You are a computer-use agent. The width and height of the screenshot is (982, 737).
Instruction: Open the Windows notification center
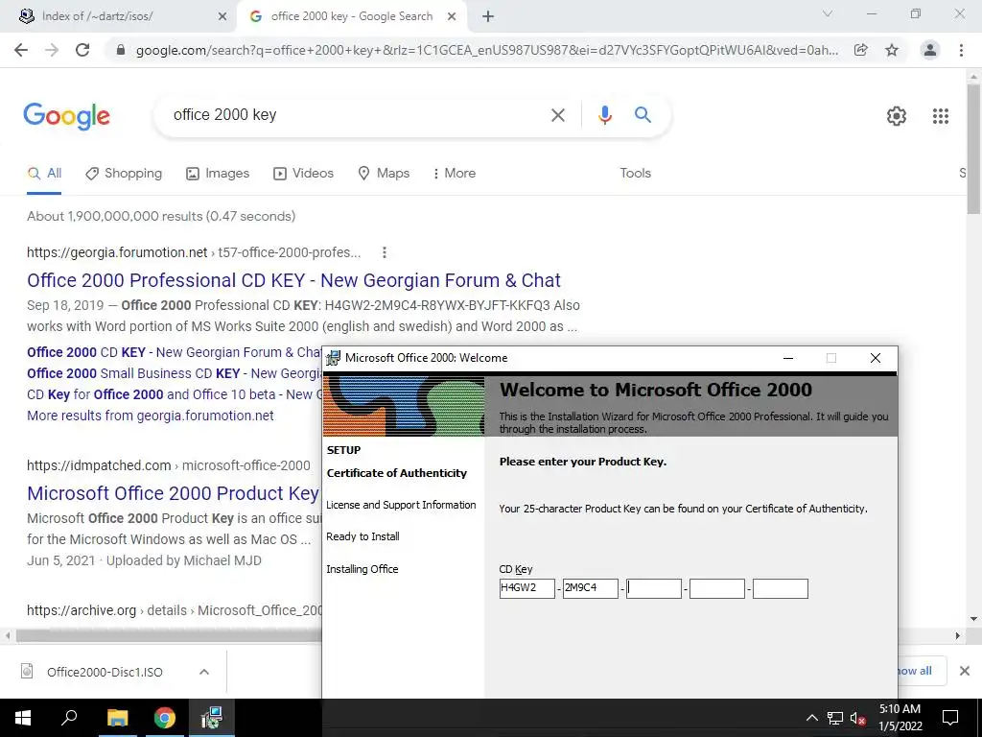click(950, 718)
